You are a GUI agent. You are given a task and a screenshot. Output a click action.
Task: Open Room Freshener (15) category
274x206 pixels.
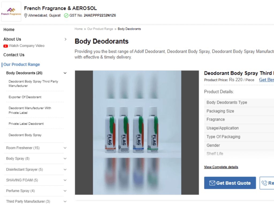pos(23,148)
